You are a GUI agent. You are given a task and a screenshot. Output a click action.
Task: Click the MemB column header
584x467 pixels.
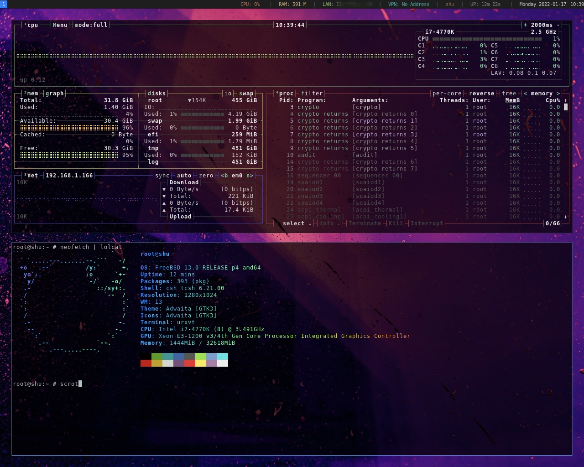point(513,100)
